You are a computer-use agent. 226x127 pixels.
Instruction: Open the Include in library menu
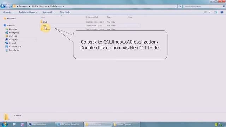pyautogui.click(x=28, y=12)
